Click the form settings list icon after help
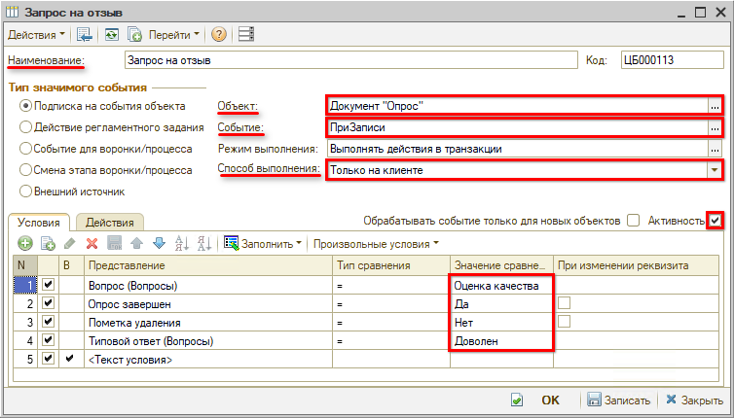This screenshot has width=734, height=418. [x=246, y=35]
